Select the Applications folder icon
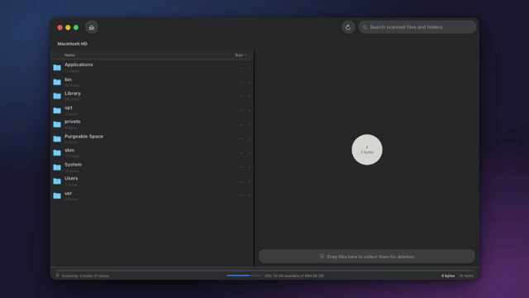Image resolution: width=529 pixels, height=298 pixels. 57,68
